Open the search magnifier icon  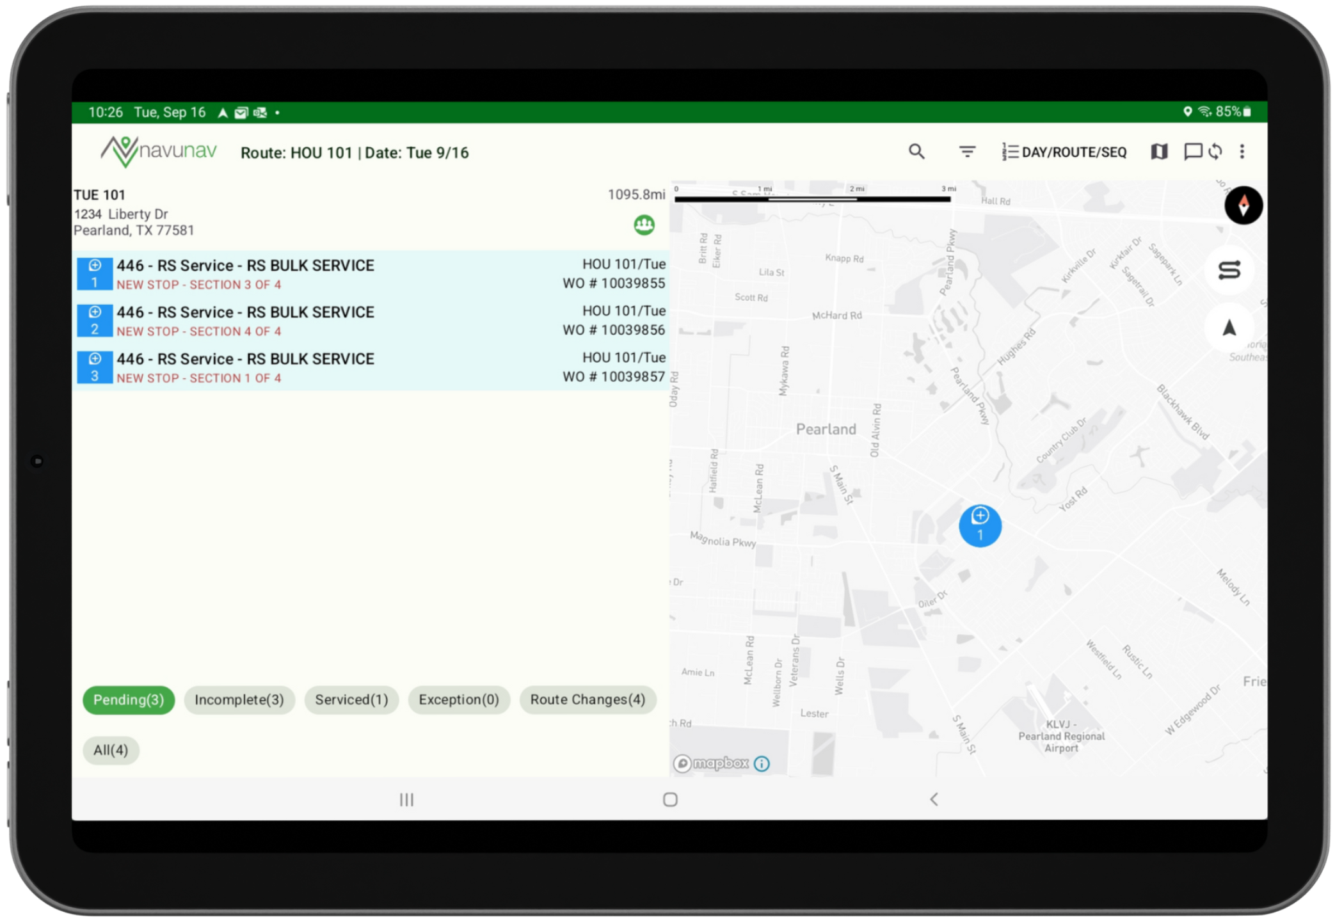pos(916,152)
